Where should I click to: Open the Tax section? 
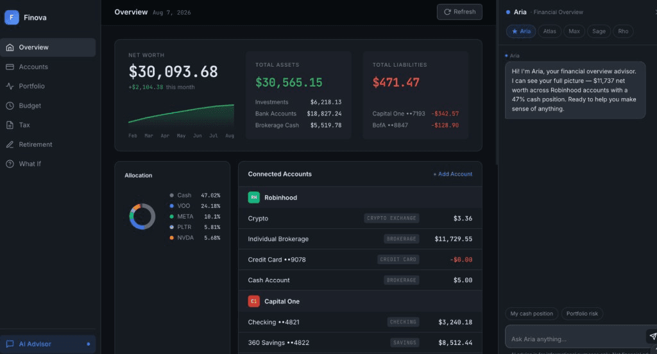(x=47, y=125)
